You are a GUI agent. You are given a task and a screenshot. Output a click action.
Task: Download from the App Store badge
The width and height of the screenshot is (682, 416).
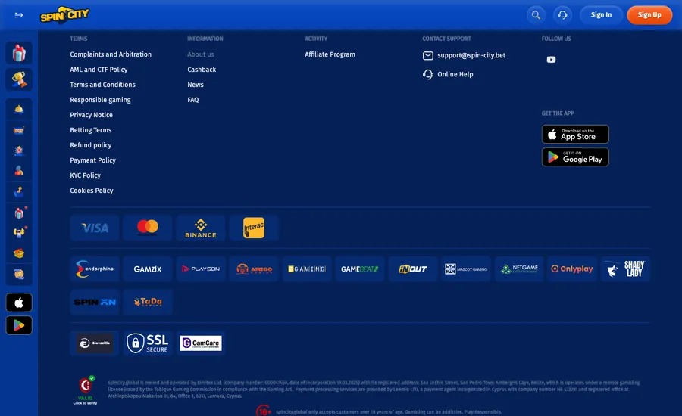click(575, 134)
